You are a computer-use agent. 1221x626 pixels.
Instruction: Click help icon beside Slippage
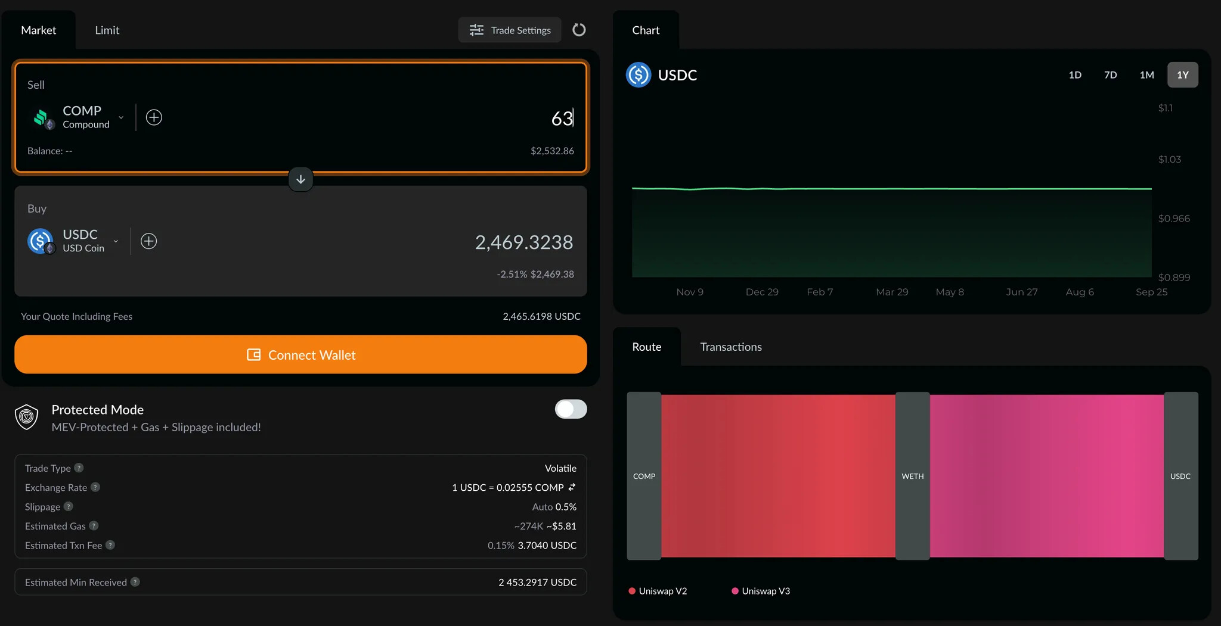69,506
